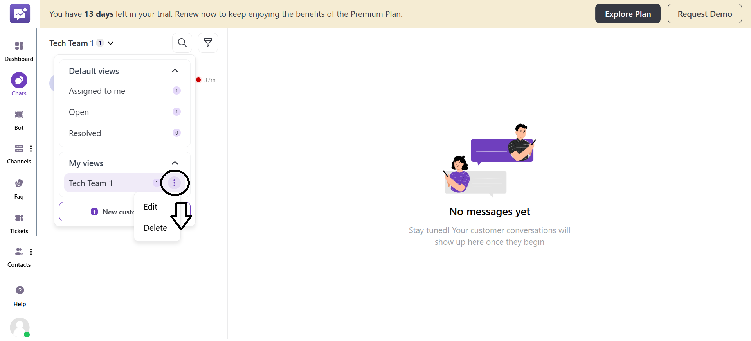Choose Delete from the context menu
Screen dimensions: 751x341
click(155, 228)
